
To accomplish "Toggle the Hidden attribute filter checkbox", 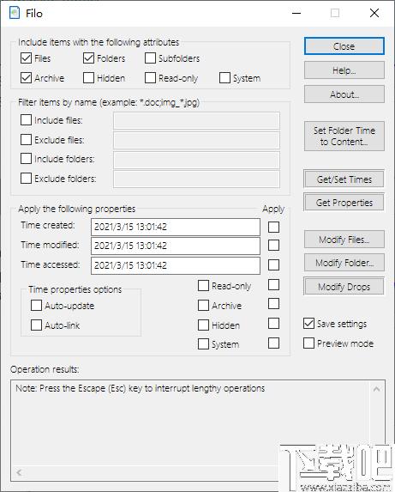I will click(x=88, y=78).
